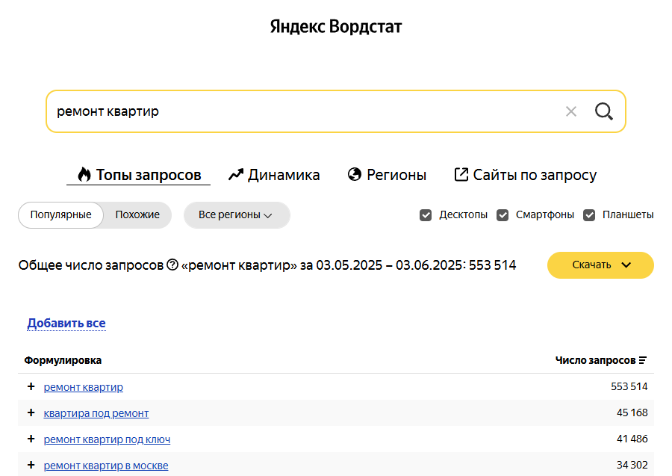This screenshot has width=672, height=476.
Task: Toggle the Десктопы checkbox
Action: click(x=426, y=215)
